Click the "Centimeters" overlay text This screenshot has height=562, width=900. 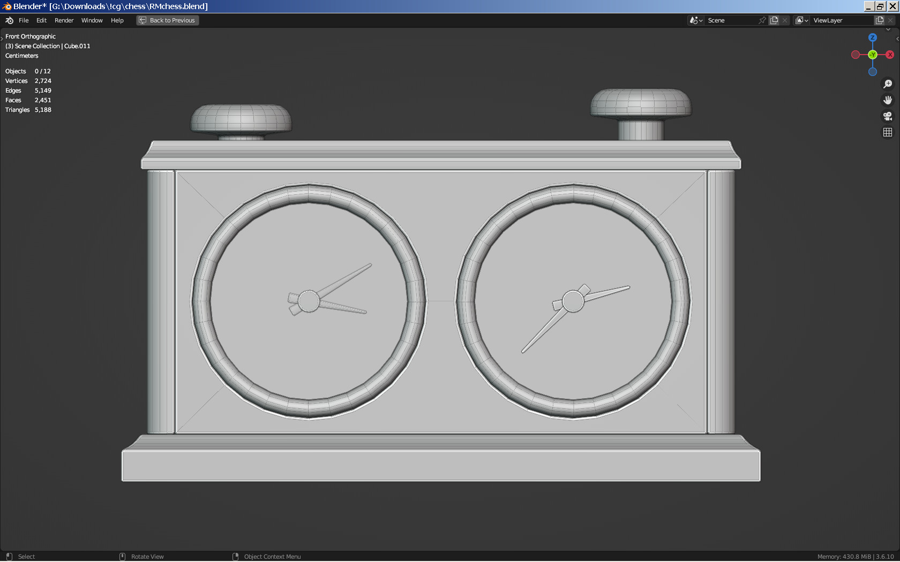click(22, 56)
